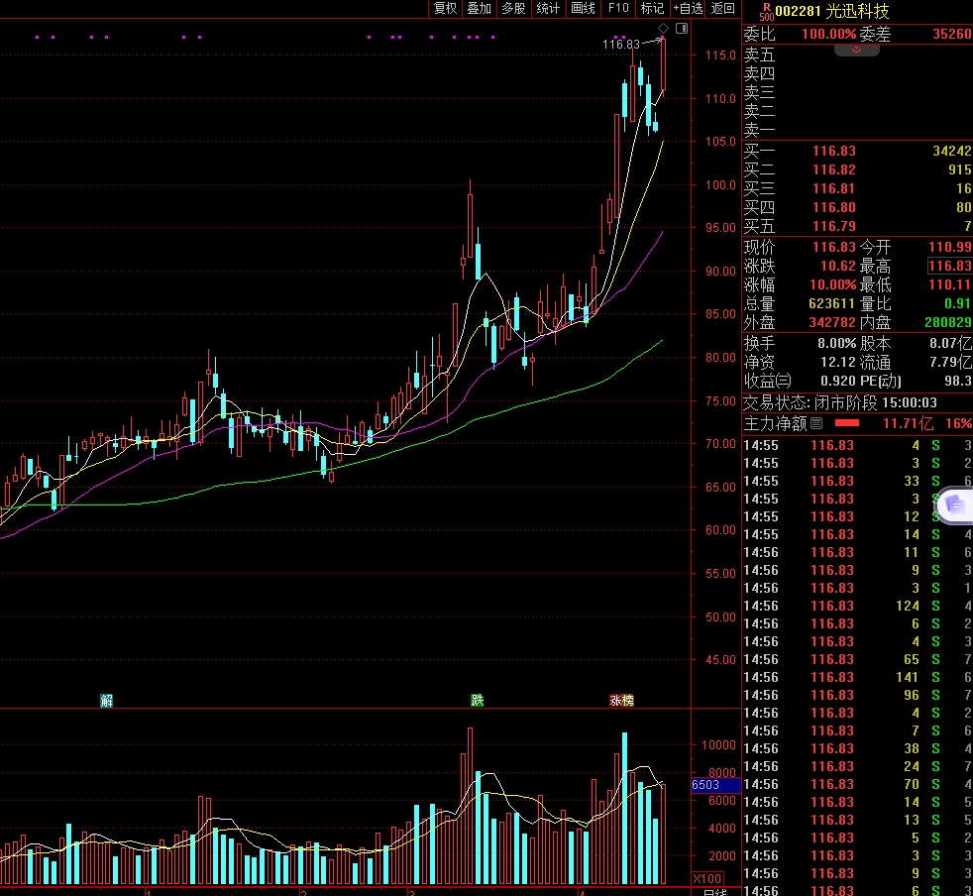Click the stock name 光迅科技 header
973x896 pixels.
pyautogui.click(x=858, y=11)
